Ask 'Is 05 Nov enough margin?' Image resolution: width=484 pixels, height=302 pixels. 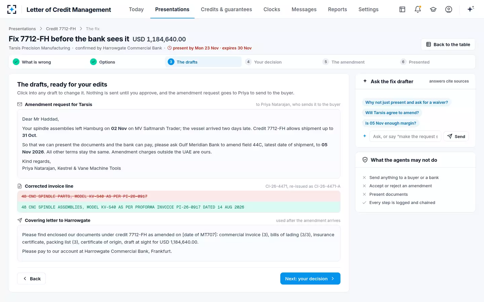tap(391, 123)
